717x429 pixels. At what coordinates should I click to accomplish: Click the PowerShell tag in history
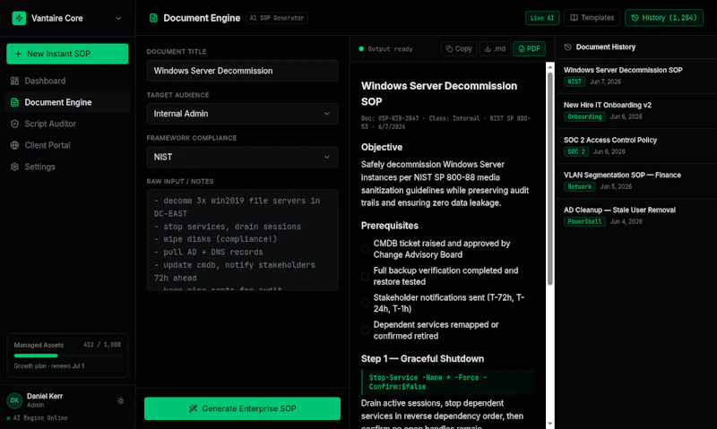click(x=584, y=221)
